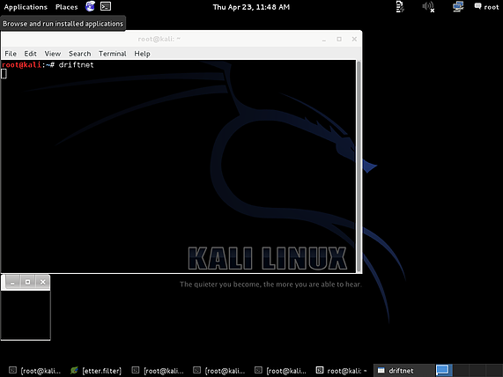Open the terminal Search menu
Screen dimensions: 503x377
tap(79, 54)
